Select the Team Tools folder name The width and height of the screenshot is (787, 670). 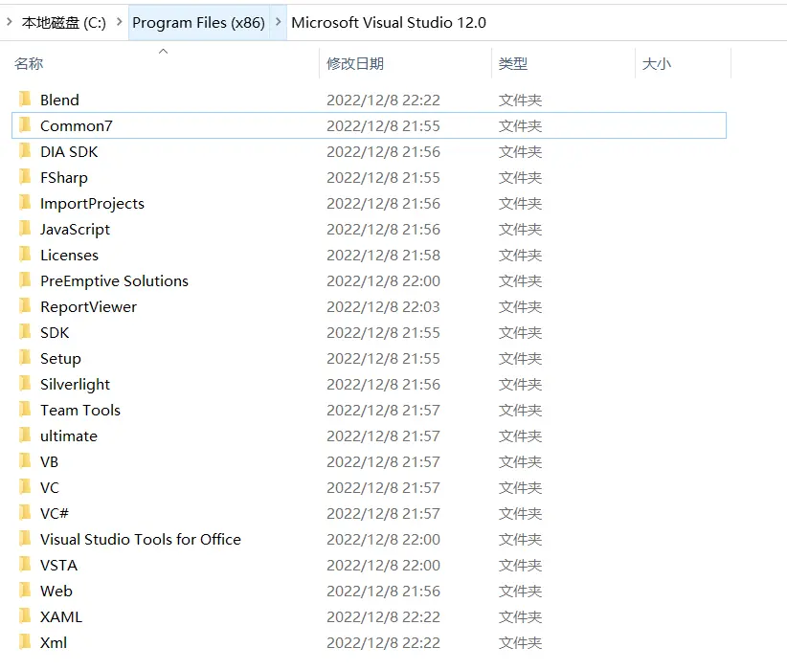(80, 410)
